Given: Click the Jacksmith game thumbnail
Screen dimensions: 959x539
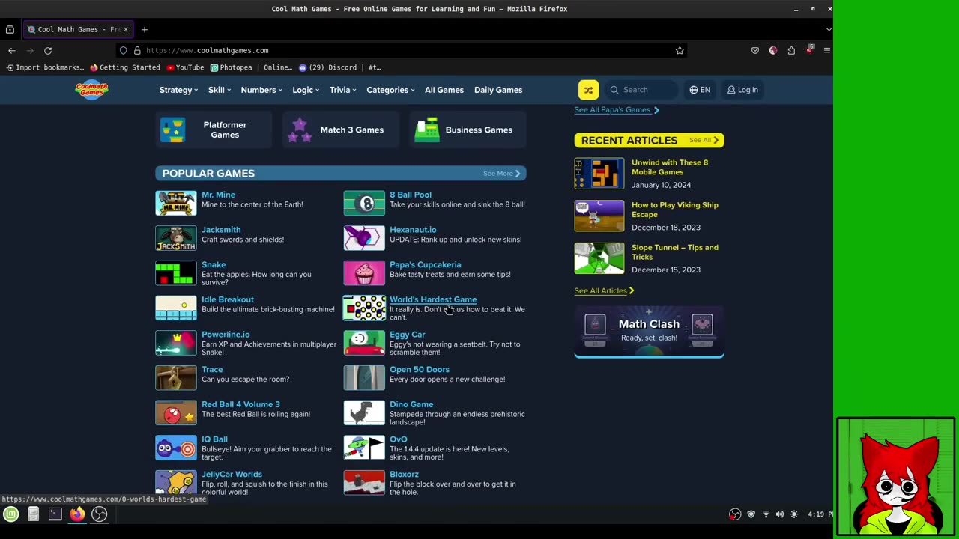Looking at the screenshot, I should pos(176,238).
